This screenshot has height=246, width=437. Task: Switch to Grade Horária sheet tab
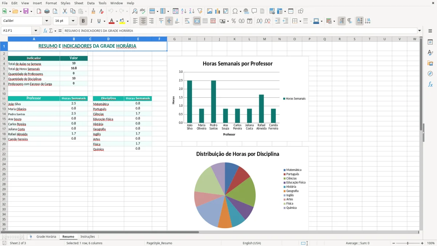click(46, 237)
